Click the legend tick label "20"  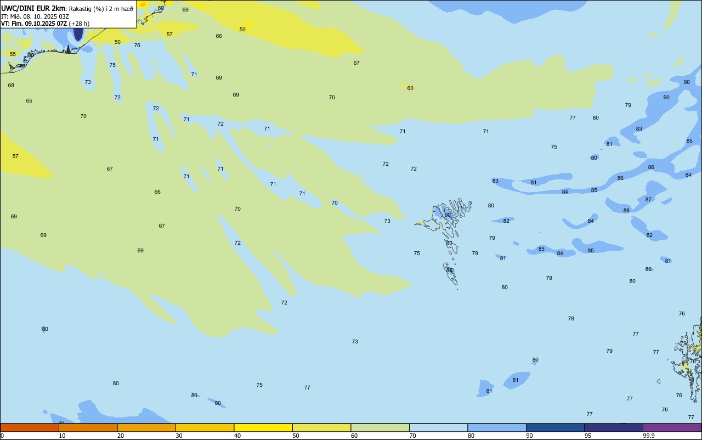click(x=121, y=436)
